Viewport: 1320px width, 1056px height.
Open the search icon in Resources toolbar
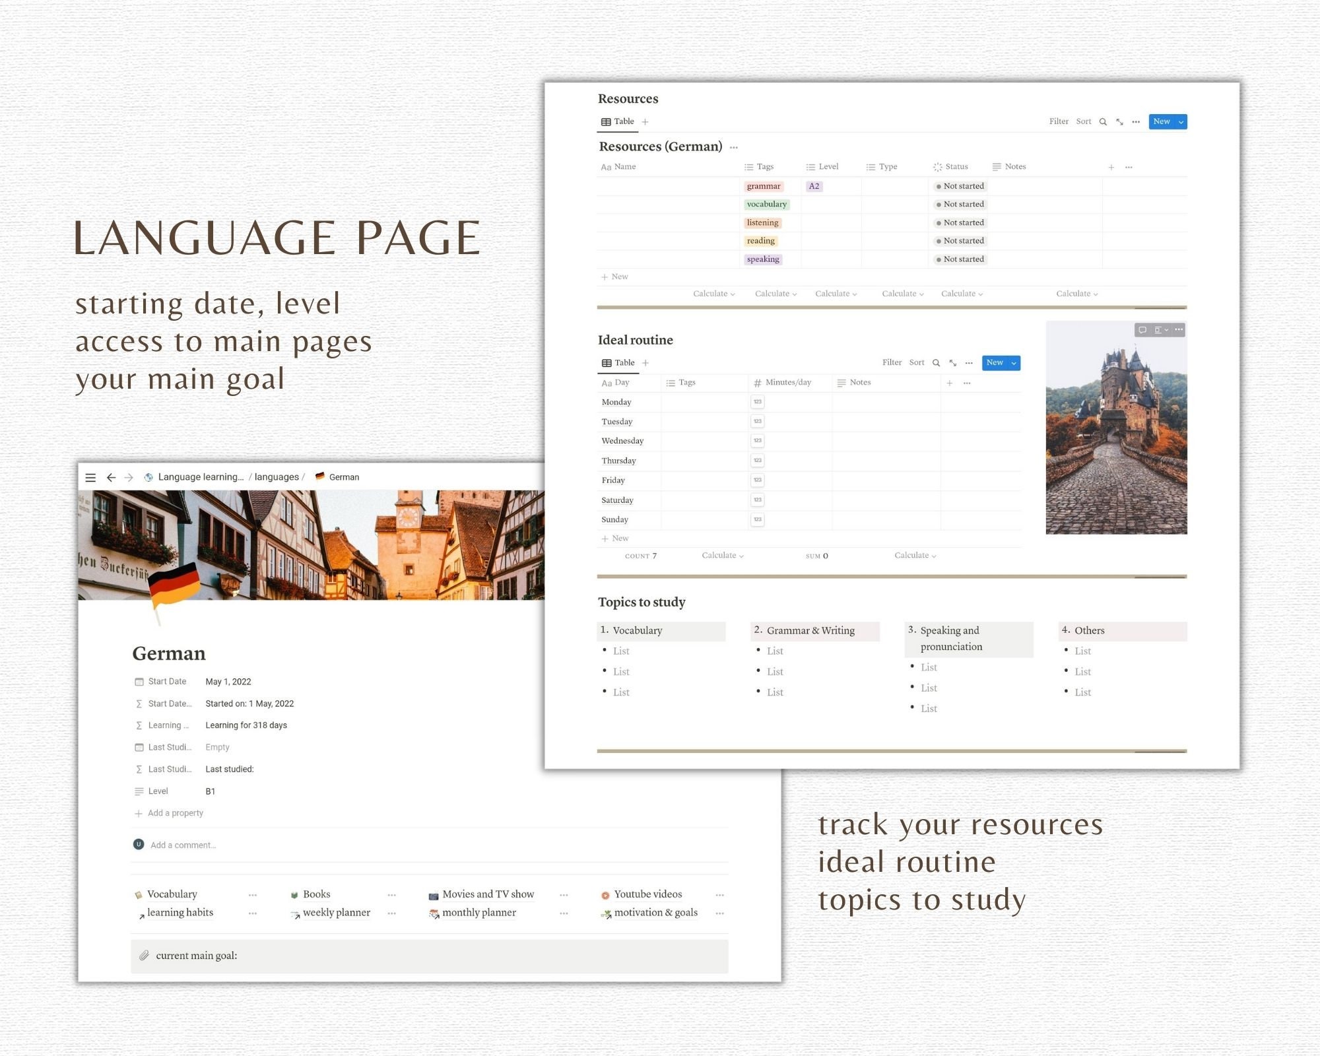coord(1103,121)
